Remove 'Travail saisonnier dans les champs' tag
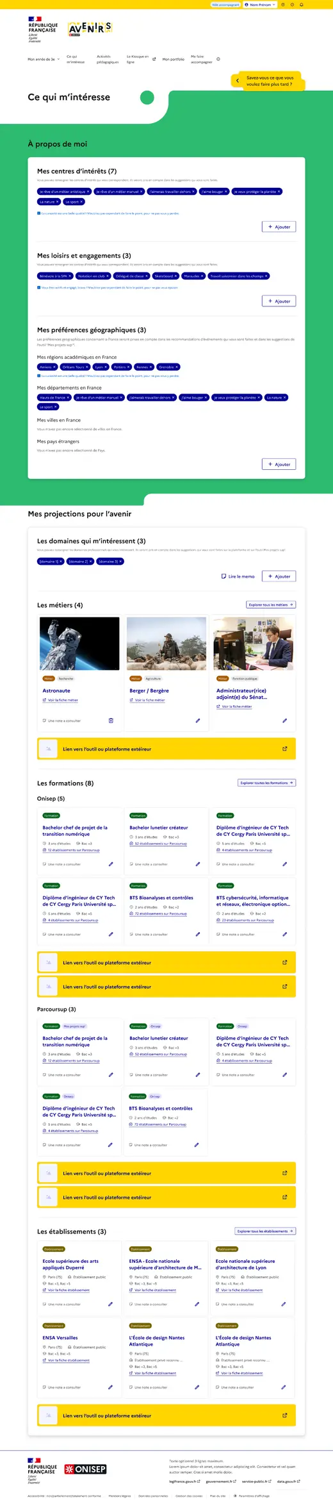Viewport: 333px width, 1502px height. coord(266,276)
